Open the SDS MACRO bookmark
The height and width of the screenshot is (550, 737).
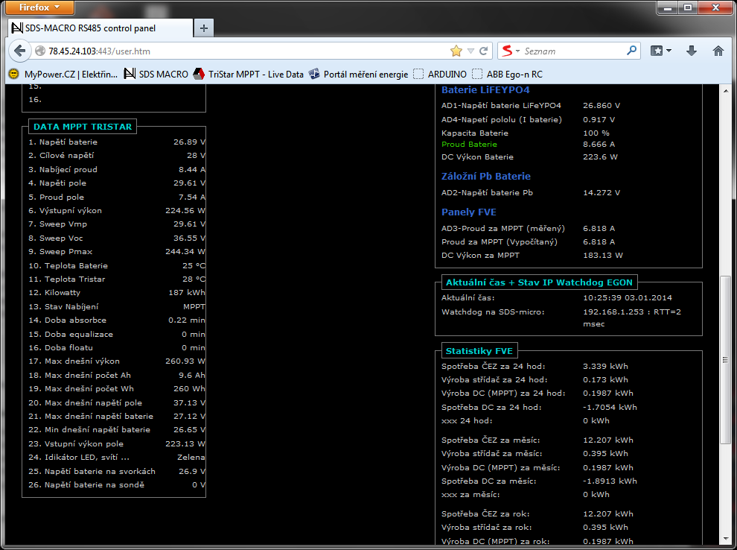tap(156, 74)
